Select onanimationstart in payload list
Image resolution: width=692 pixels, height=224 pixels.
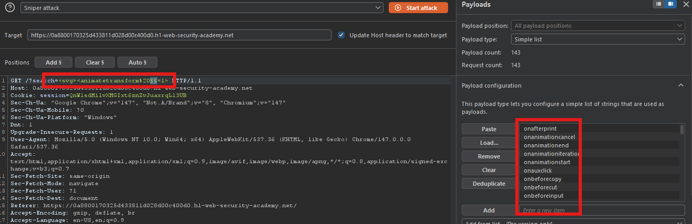599,162
